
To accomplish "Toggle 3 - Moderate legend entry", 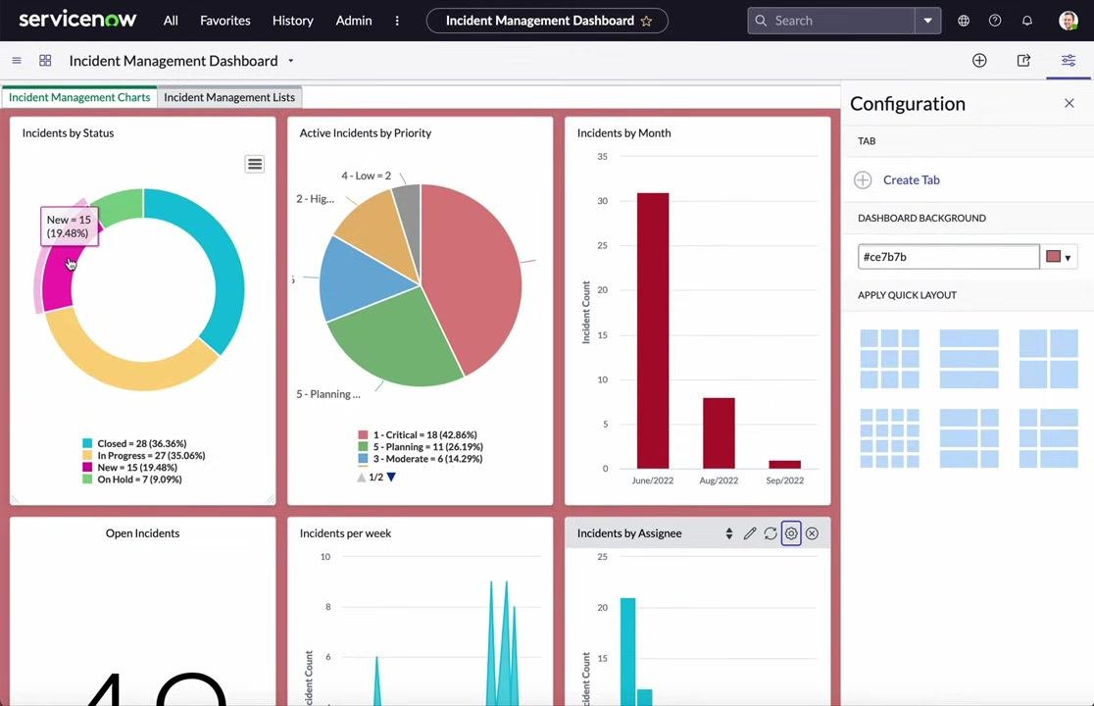I will tap(420, 458).
